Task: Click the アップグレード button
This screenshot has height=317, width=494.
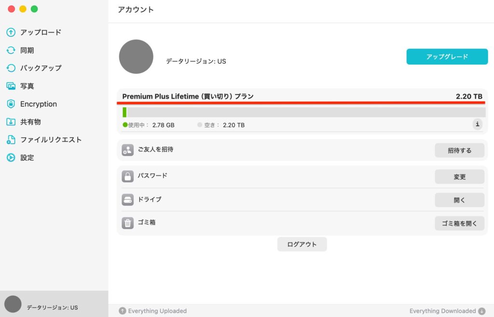Action: [447, 56]
